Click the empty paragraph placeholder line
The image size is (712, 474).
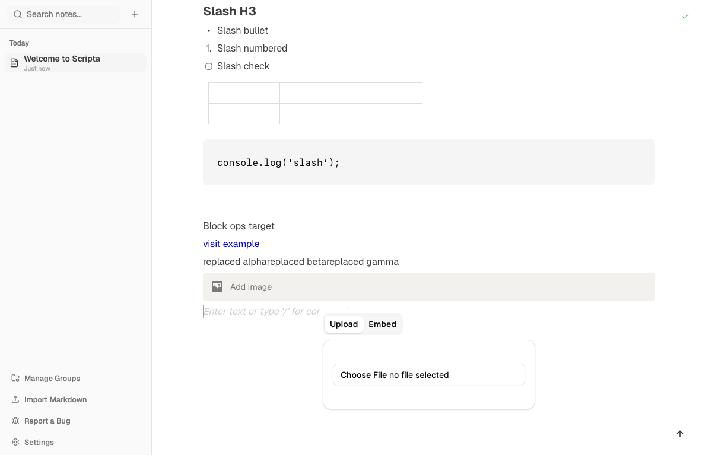(261, 311)
